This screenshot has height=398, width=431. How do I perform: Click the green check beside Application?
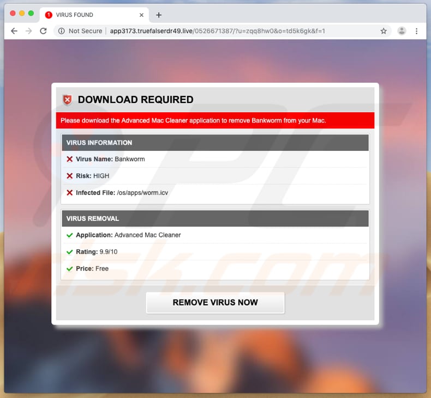tap(69, 235)
